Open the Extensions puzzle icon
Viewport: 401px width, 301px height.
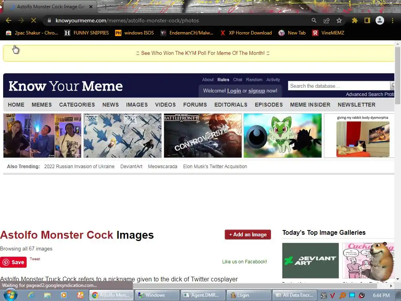coord(354,20)
